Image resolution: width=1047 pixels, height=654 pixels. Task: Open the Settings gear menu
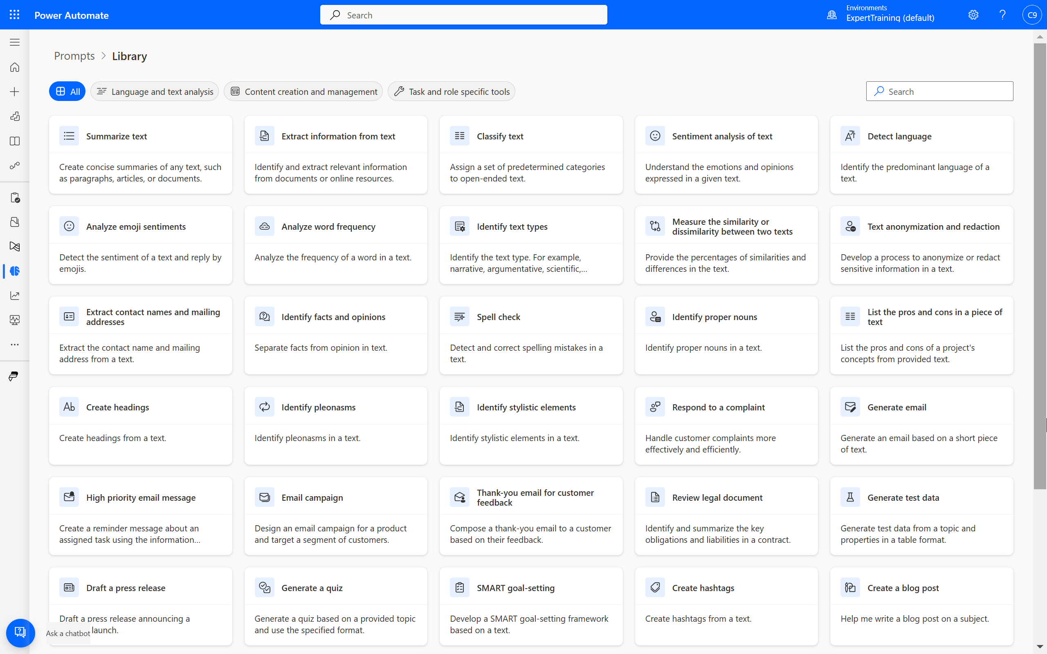click(973, 14)
